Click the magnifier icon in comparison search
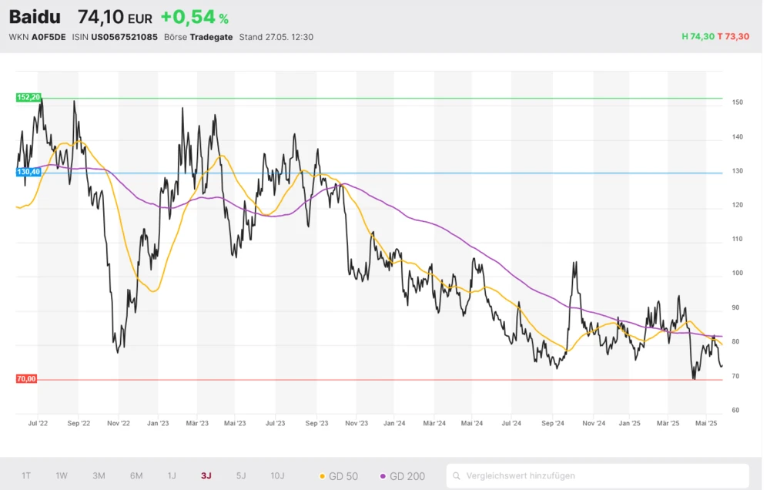This screenshot has height=490, width=770. pyautogui.click(x=457, y=476)
